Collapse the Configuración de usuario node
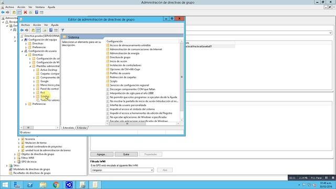 tap(22, 51)
